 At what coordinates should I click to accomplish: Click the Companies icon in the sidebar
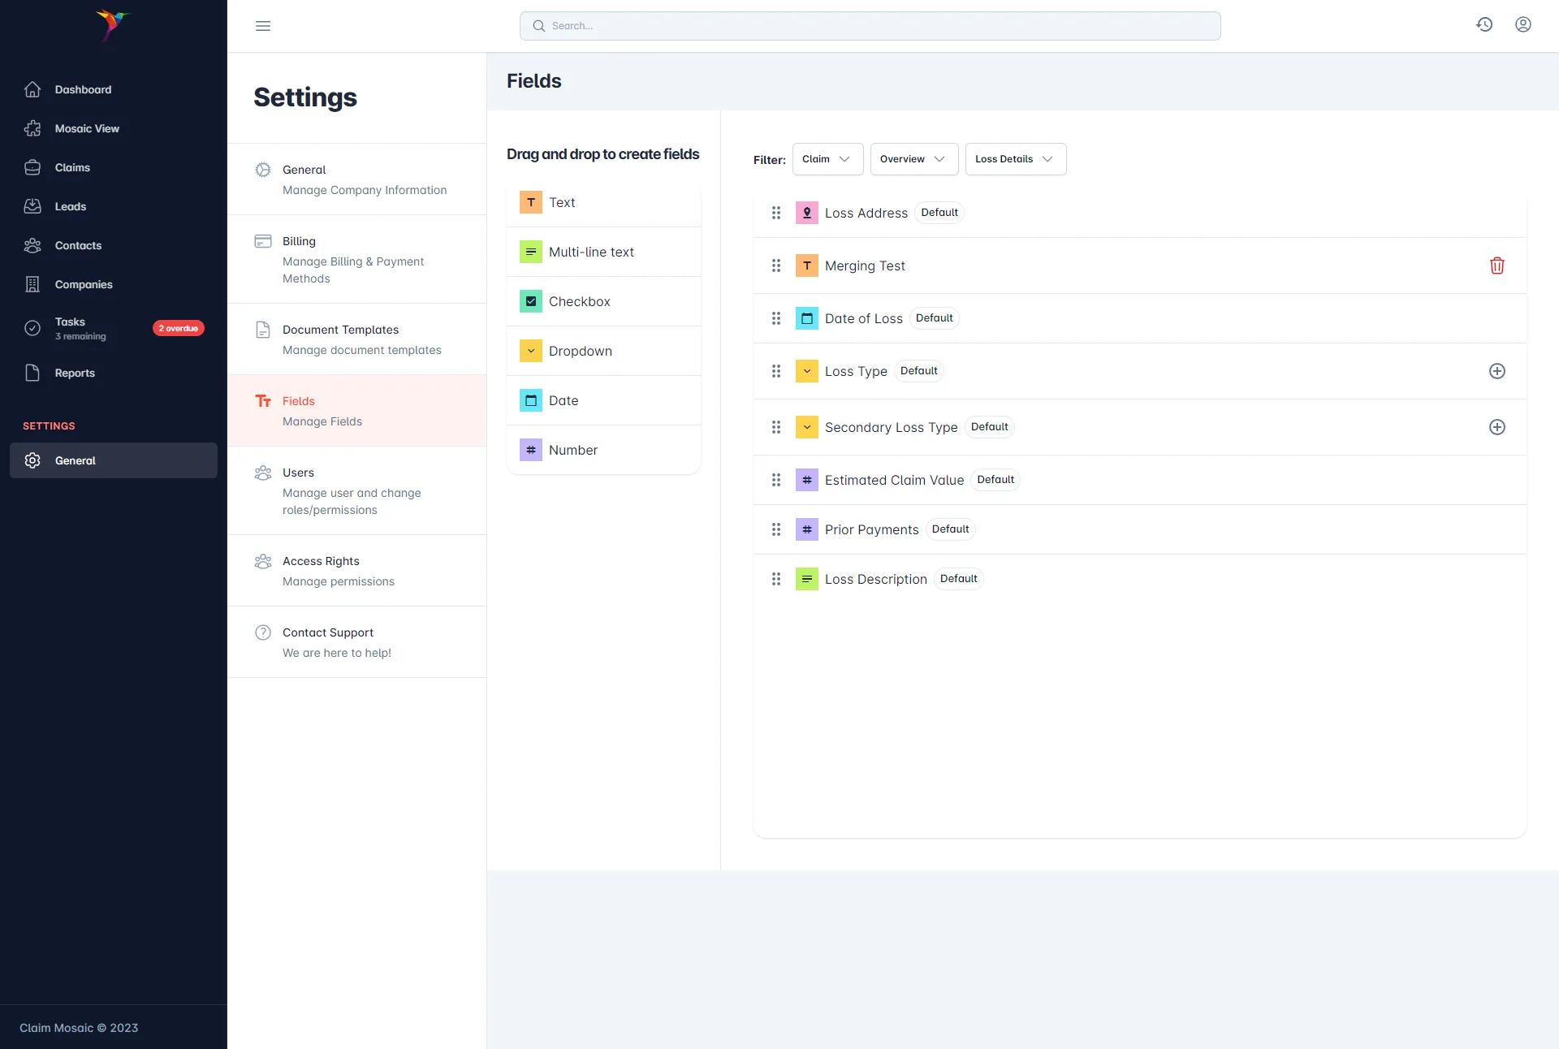(32, 284)
